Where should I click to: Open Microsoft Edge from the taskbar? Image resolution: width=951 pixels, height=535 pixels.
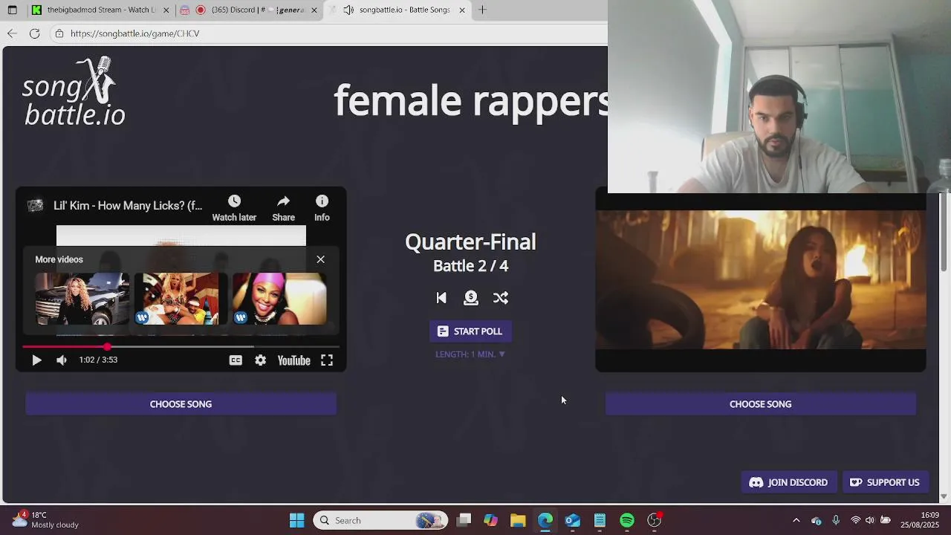point(545,520)
